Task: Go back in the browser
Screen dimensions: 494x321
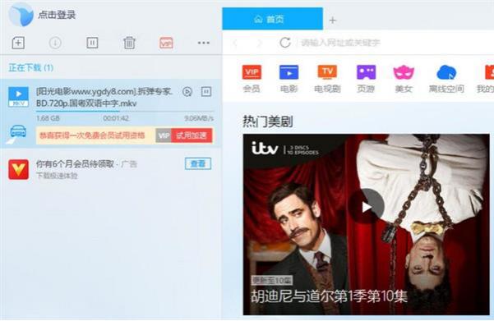Action: (x=235, y=43)
